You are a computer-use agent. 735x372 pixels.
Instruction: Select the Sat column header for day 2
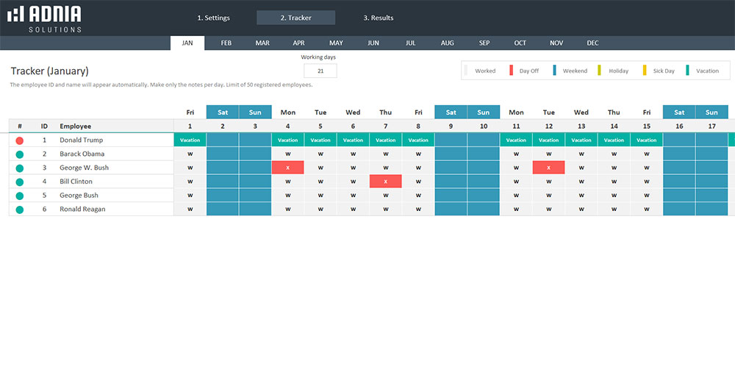tap(223, 112)
